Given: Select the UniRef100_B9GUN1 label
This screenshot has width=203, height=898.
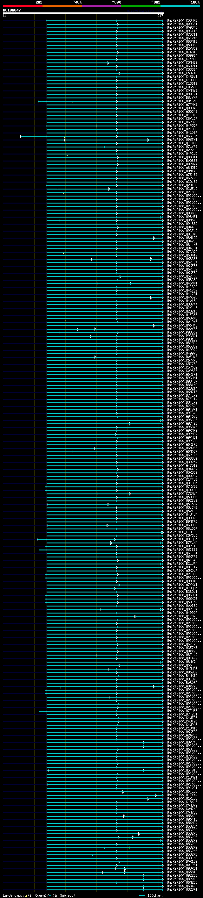Looking at the screenshot, I should tap(182, 378).
